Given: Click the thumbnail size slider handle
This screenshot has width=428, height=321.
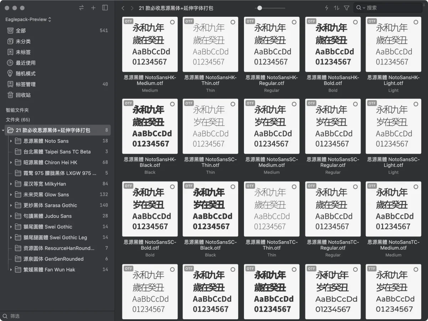Looking at the screenshot, I should tap(260, 8).
